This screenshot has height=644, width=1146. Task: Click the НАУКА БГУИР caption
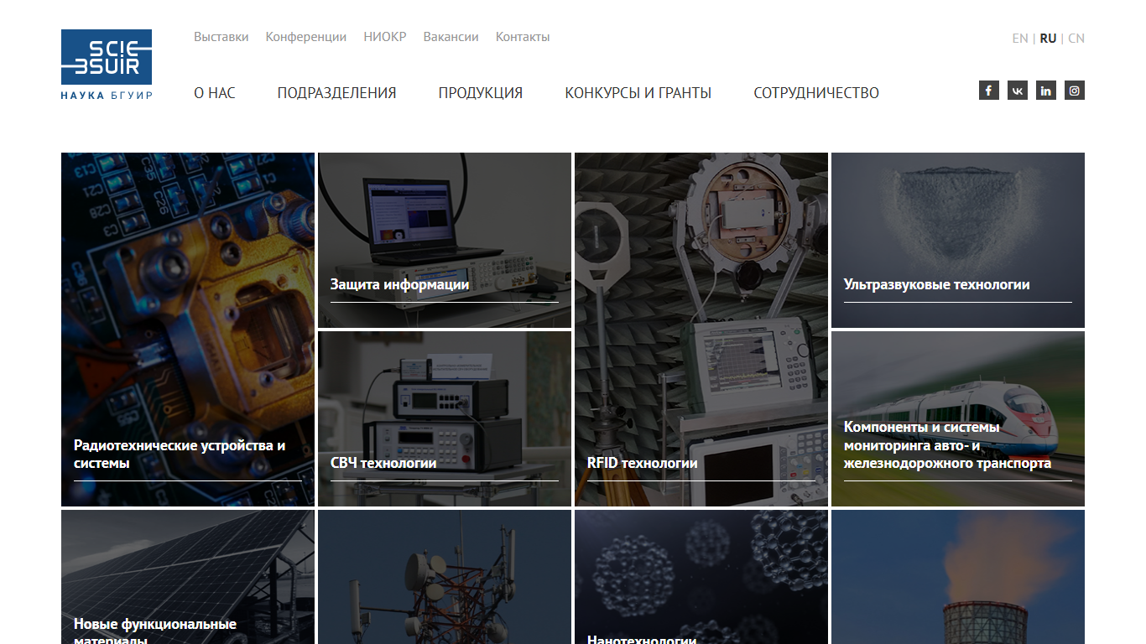click(107, 96)
